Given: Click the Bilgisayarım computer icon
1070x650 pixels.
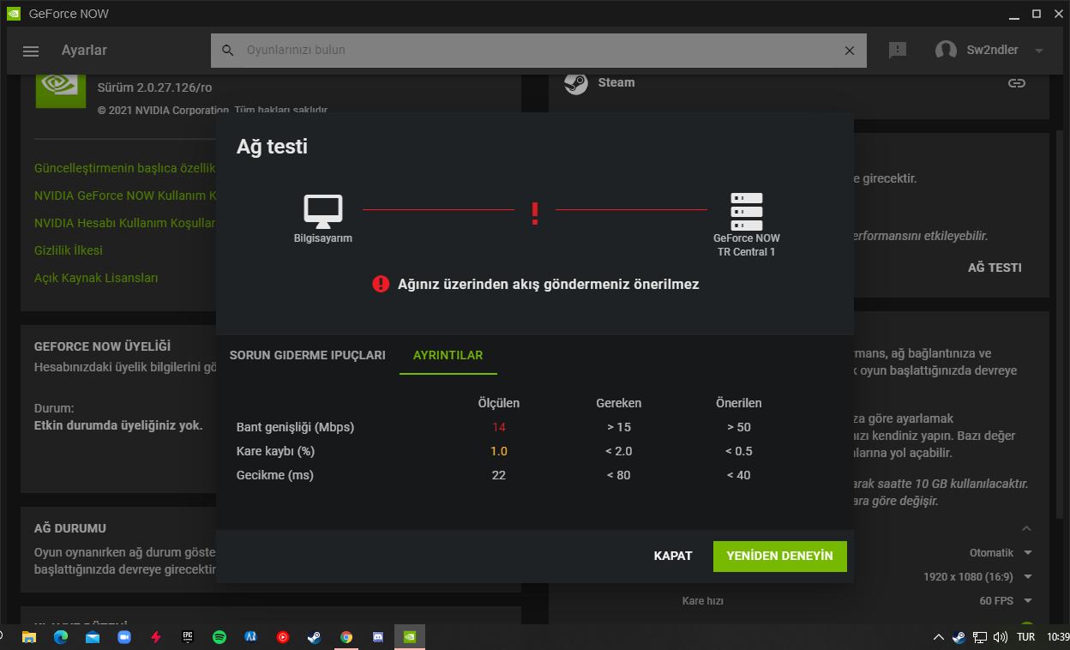Looking at the screenshot, I should pyautogui.click(x=323, y=211).
